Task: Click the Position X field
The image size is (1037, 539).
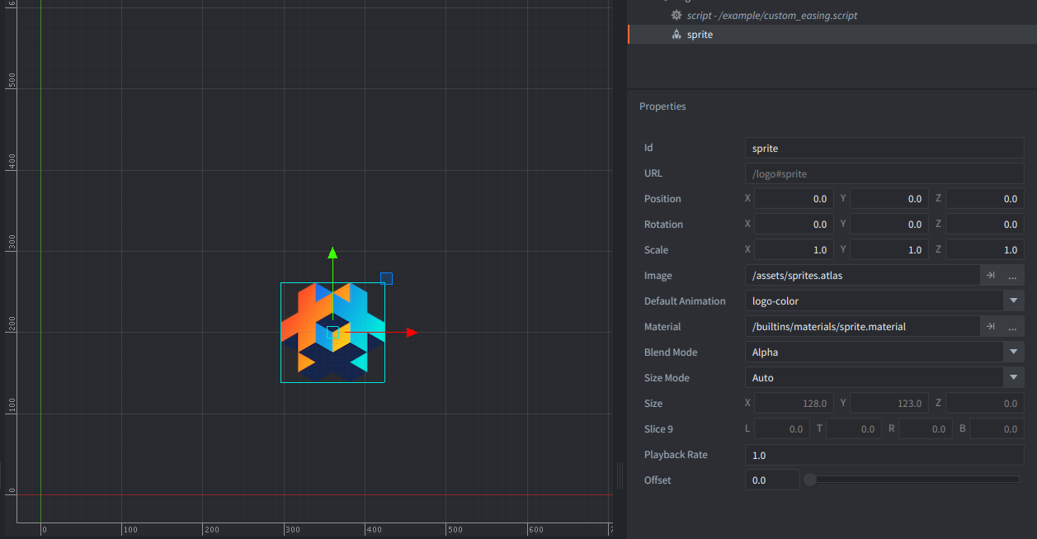Action: (x=794, y=199)
